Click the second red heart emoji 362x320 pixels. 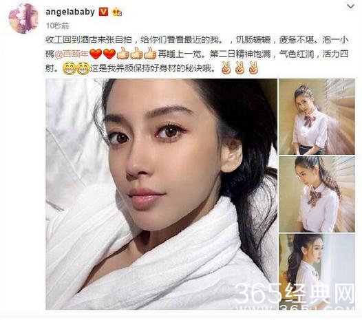click(x=109, y=54)
